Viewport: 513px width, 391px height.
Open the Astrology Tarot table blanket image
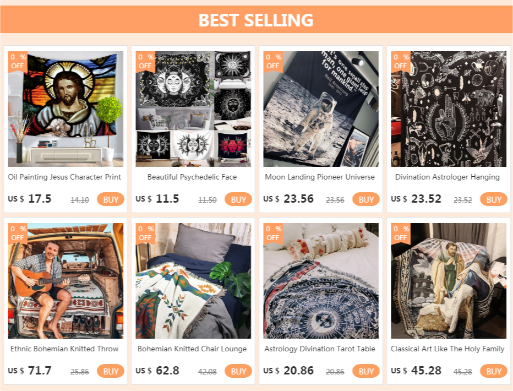coord(321,281)
